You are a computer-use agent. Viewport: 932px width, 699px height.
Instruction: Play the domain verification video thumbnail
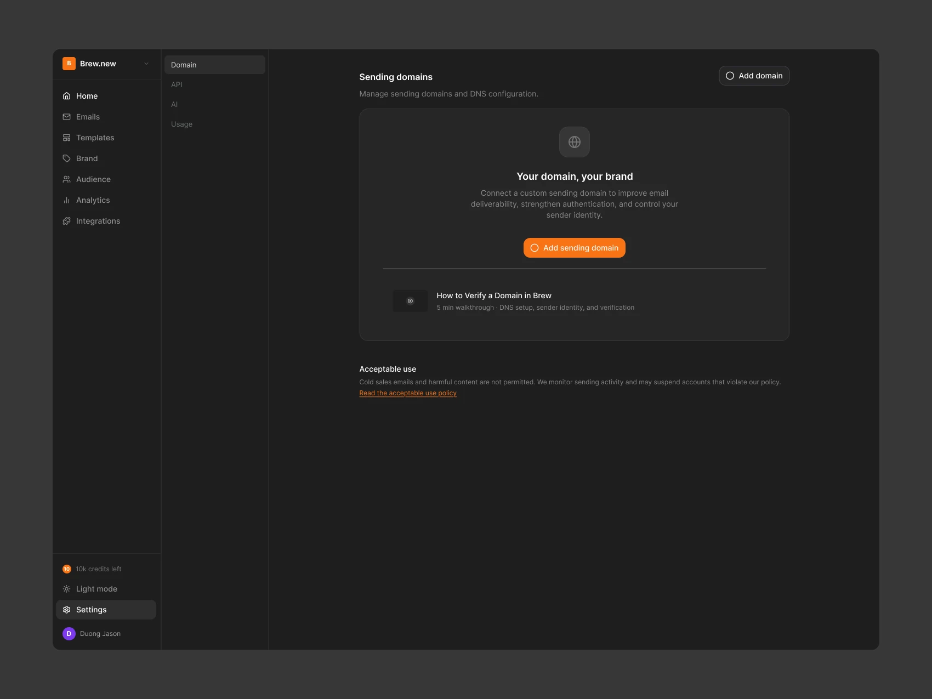pos(410,301)
